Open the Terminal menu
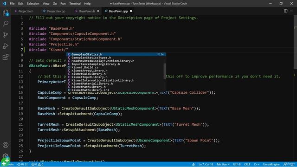This screenshot has height=167, width=297. point(75,3)
